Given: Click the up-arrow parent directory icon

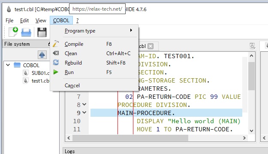Looking at the screenshot, I should tap(42, 55).
